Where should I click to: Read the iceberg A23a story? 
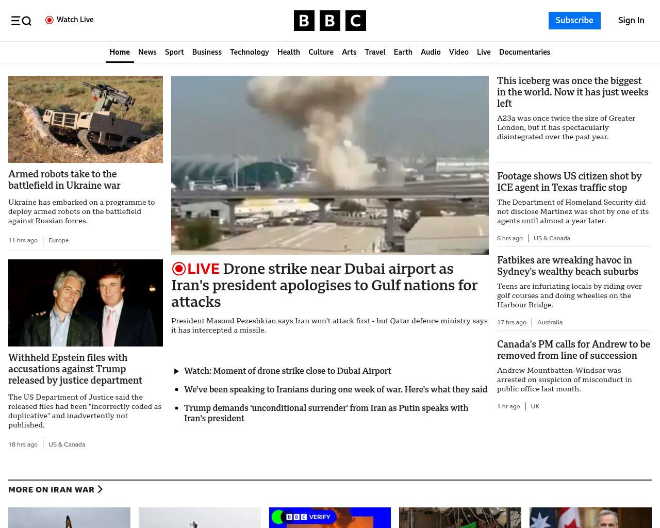point(572,92)
